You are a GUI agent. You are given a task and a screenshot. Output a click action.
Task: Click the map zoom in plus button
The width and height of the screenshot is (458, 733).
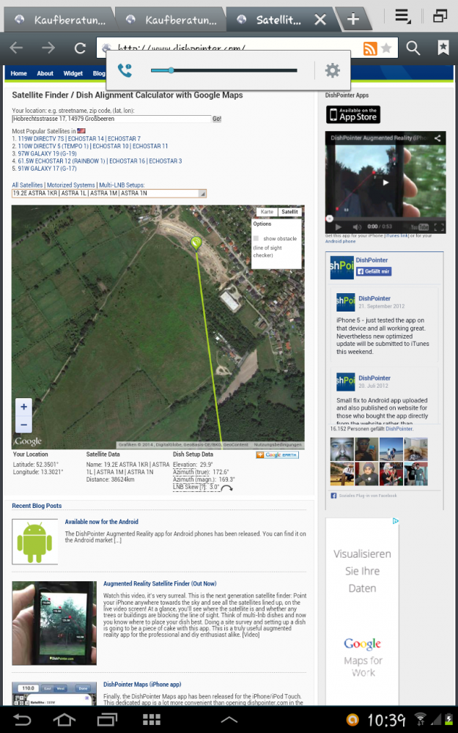click(23, 407)
